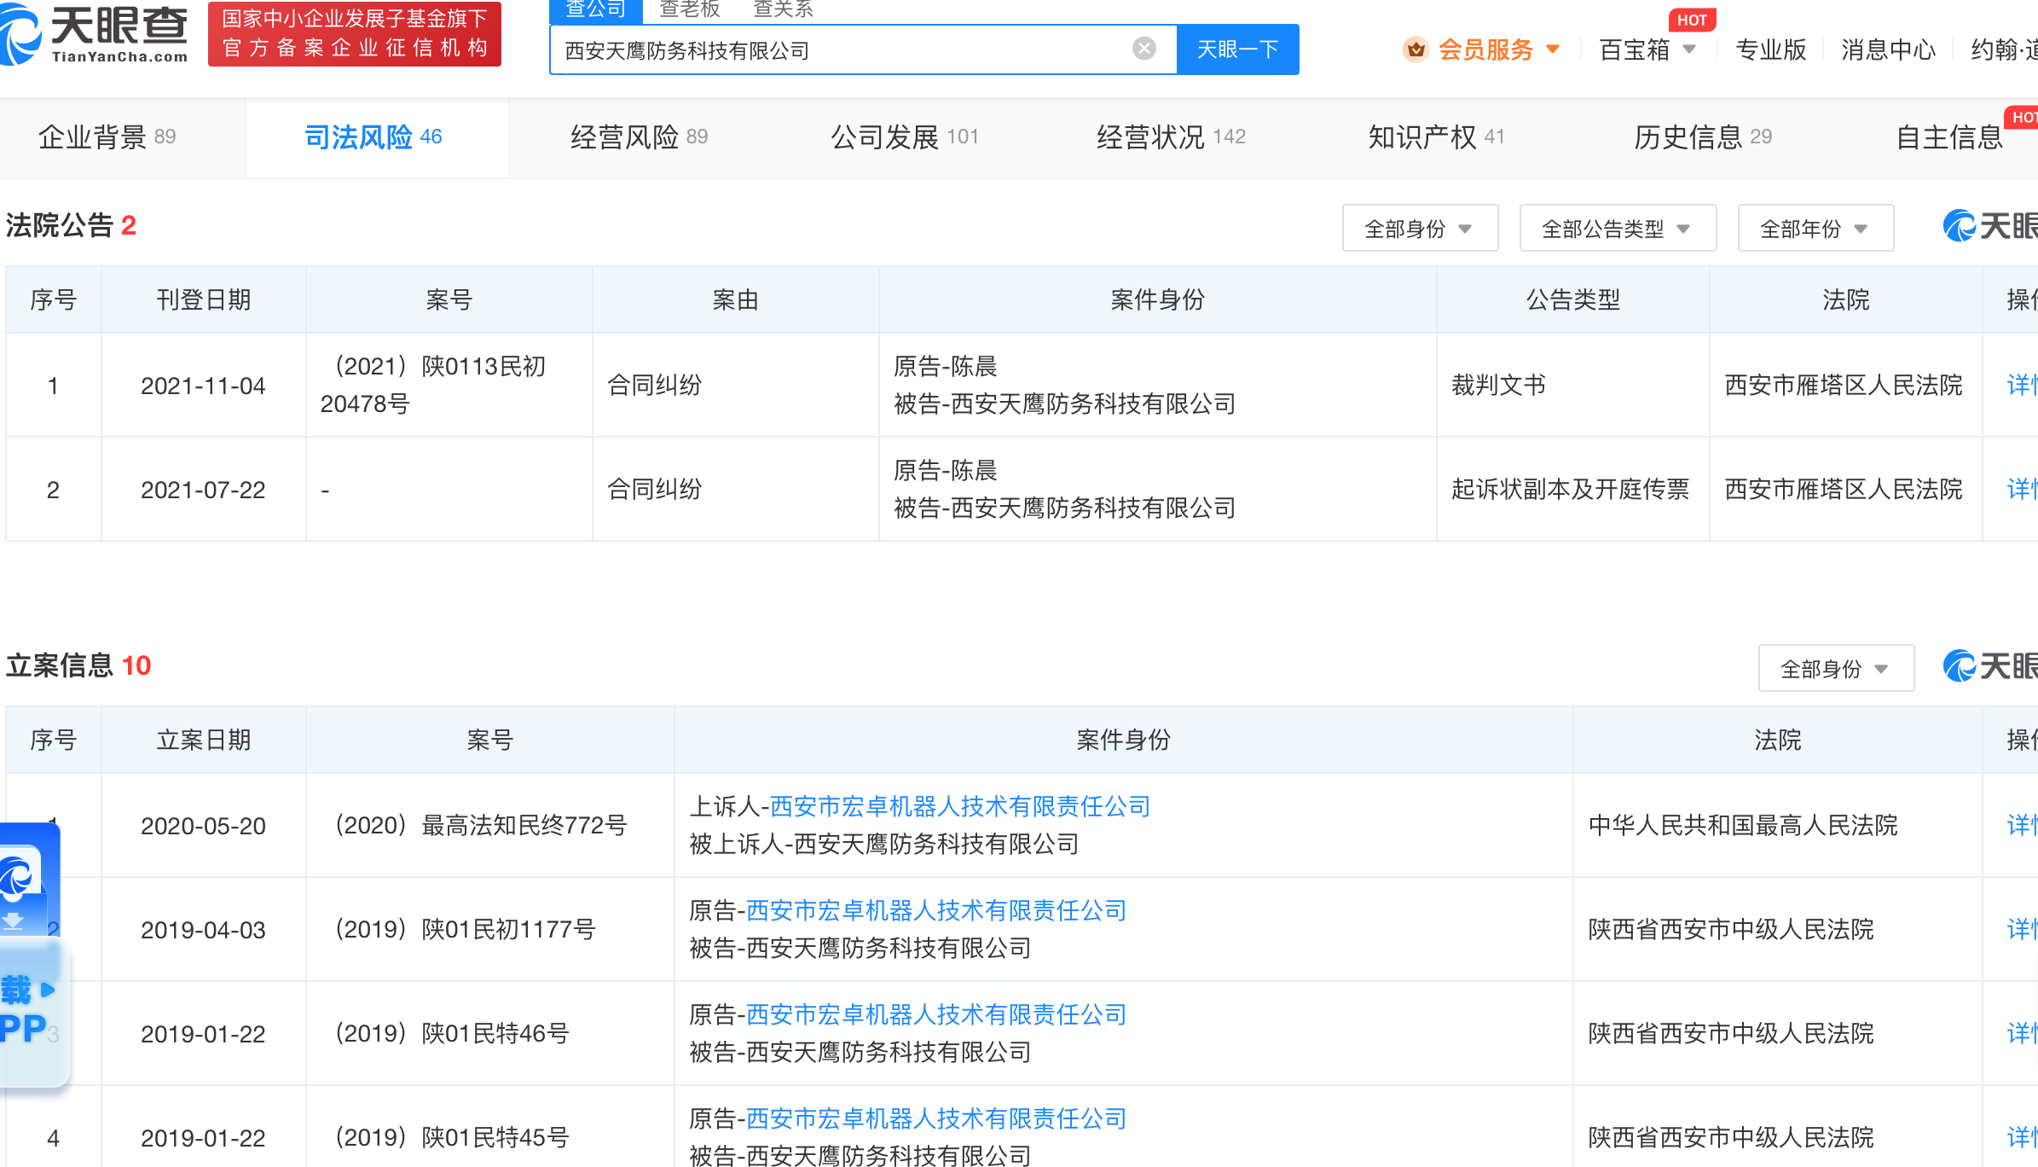This screenshot has height=1167, width=2038.
Task: Clear the search box text
Action: point(1143,49)
